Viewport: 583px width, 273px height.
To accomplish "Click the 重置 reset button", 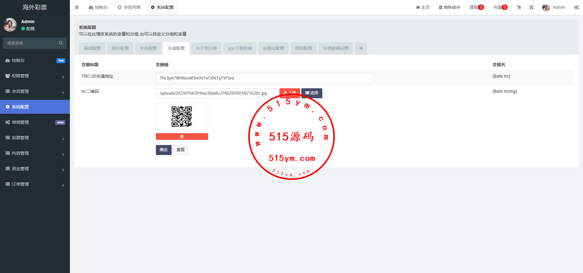I will coord(180,150).
